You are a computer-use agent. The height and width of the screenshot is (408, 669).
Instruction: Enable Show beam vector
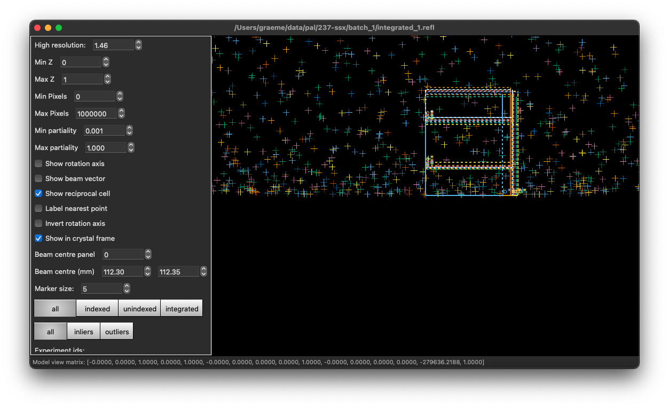pyautogui.click(x=38, y=178)
